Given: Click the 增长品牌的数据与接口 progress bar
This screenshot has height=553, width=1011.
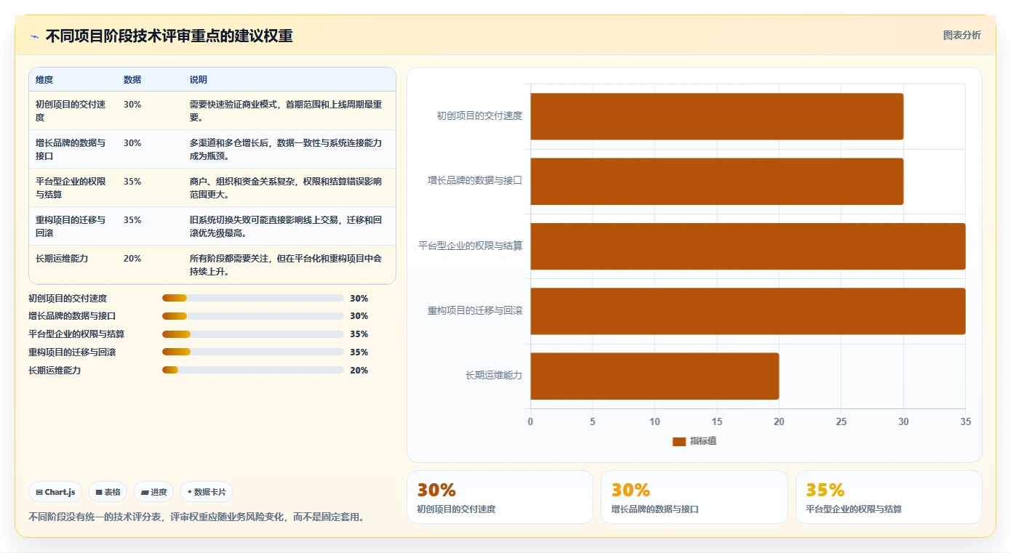Looking at the screenshot, I should (x=253, y=316).
